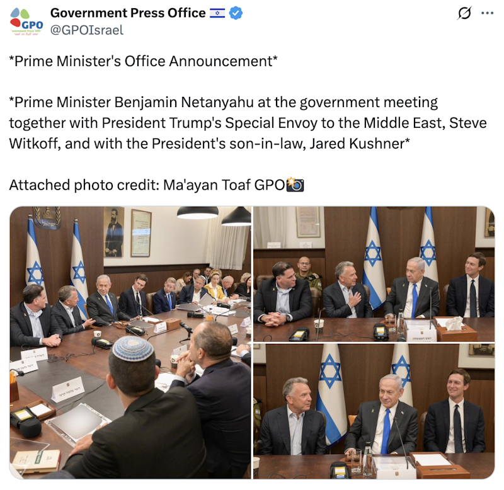Click the Herzl portrait in left photo
Image resolution: width=504 pixels, height=490 pixels.
pos(114,232)
